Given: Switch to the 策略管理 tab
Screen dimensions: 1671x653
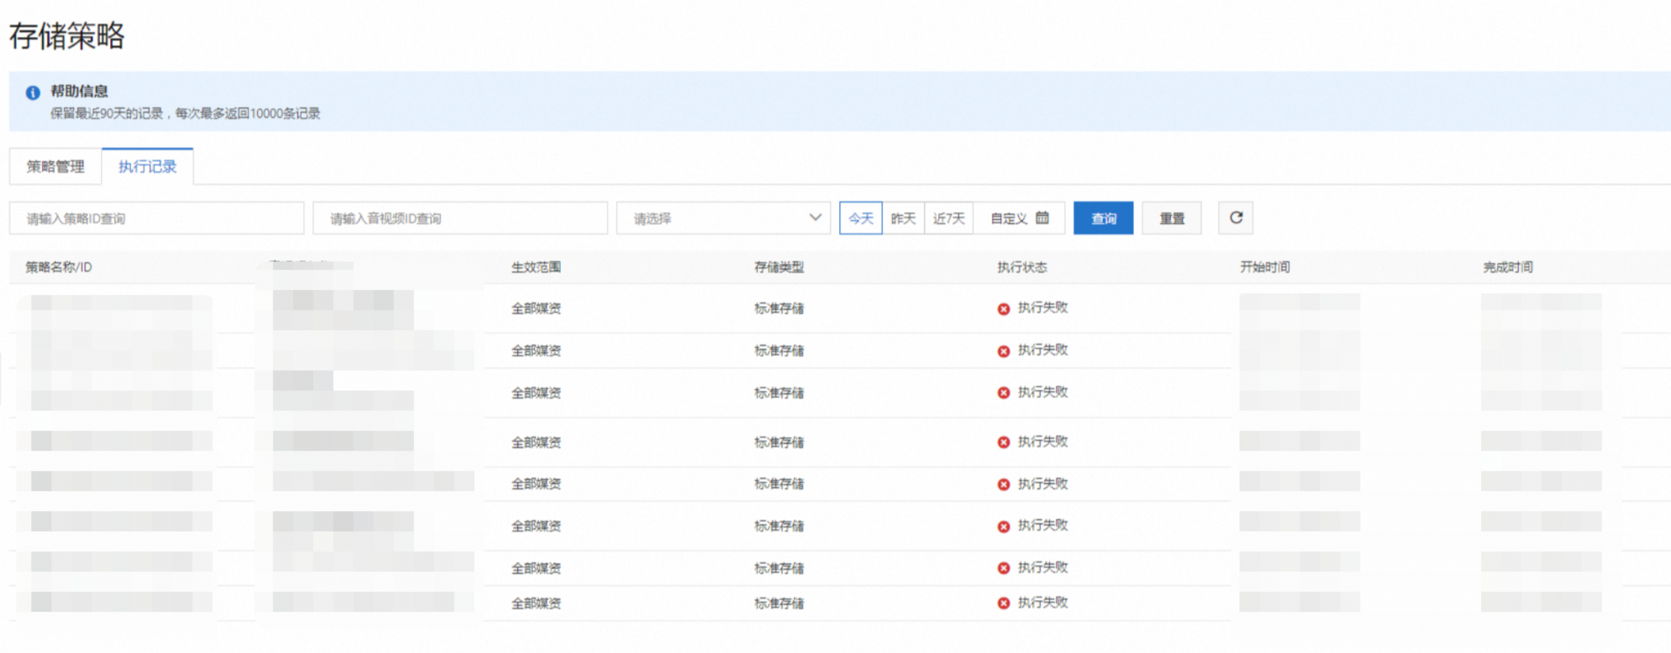Looking at the screenshot, I should [x=55, y=167].
